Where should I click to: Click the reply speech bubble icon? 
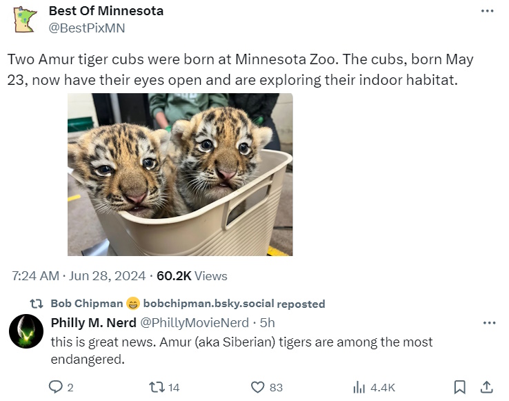56,387
